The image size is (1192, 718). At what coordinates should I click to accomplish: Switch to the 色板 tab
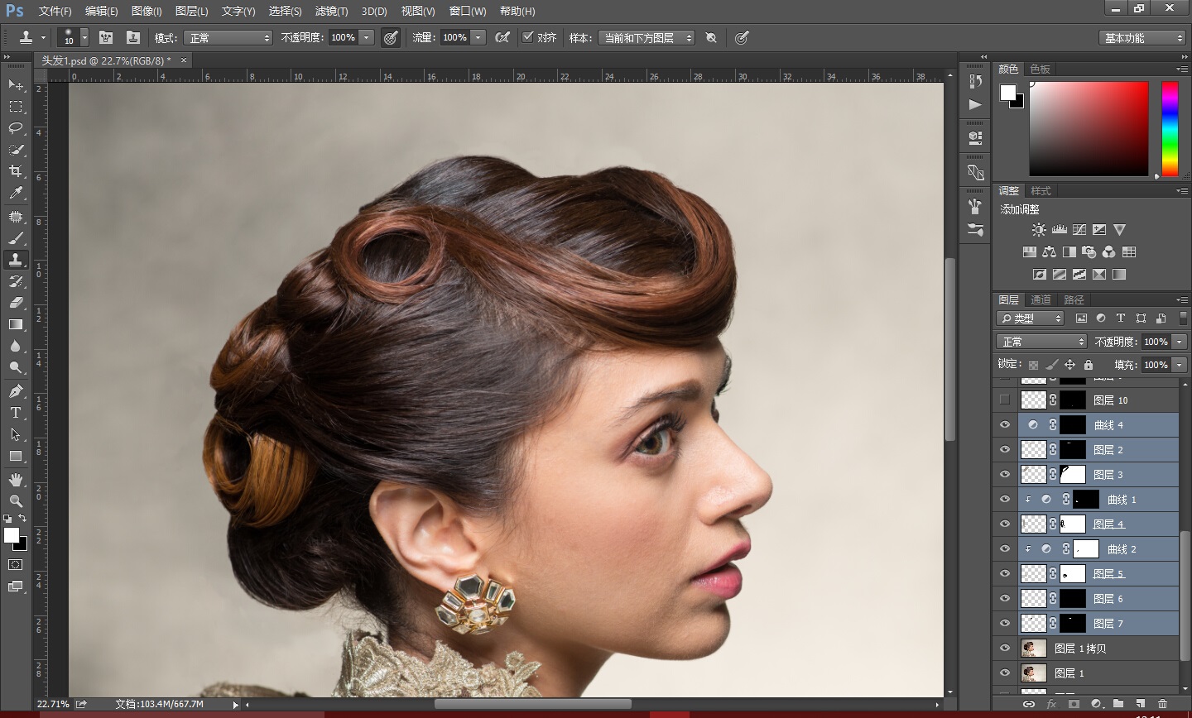click(1041, 69)
